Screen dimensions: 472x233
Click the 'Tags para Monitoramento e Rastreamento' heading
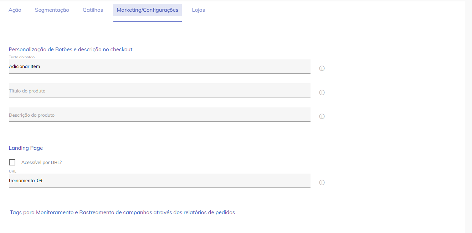coord(122,212)
